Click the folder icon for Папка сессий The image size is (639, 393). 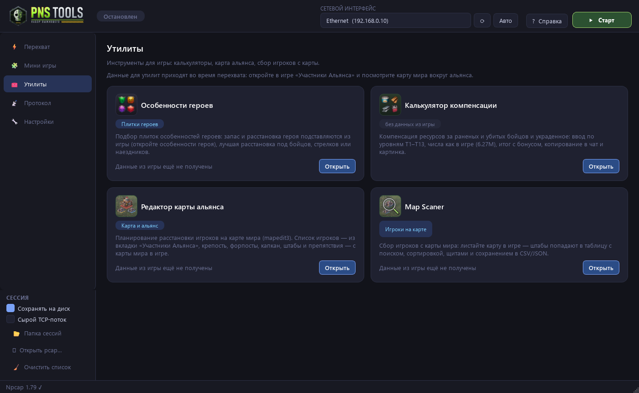[x=16, y=334]
